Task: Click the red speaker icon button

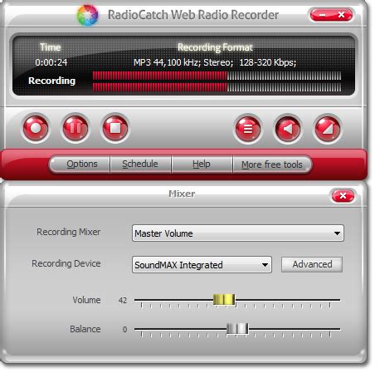Action: 288,129
